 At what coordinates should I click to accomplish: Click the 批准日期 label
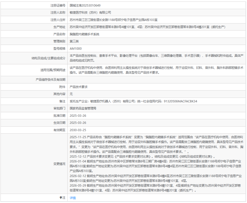pos(59,115)
